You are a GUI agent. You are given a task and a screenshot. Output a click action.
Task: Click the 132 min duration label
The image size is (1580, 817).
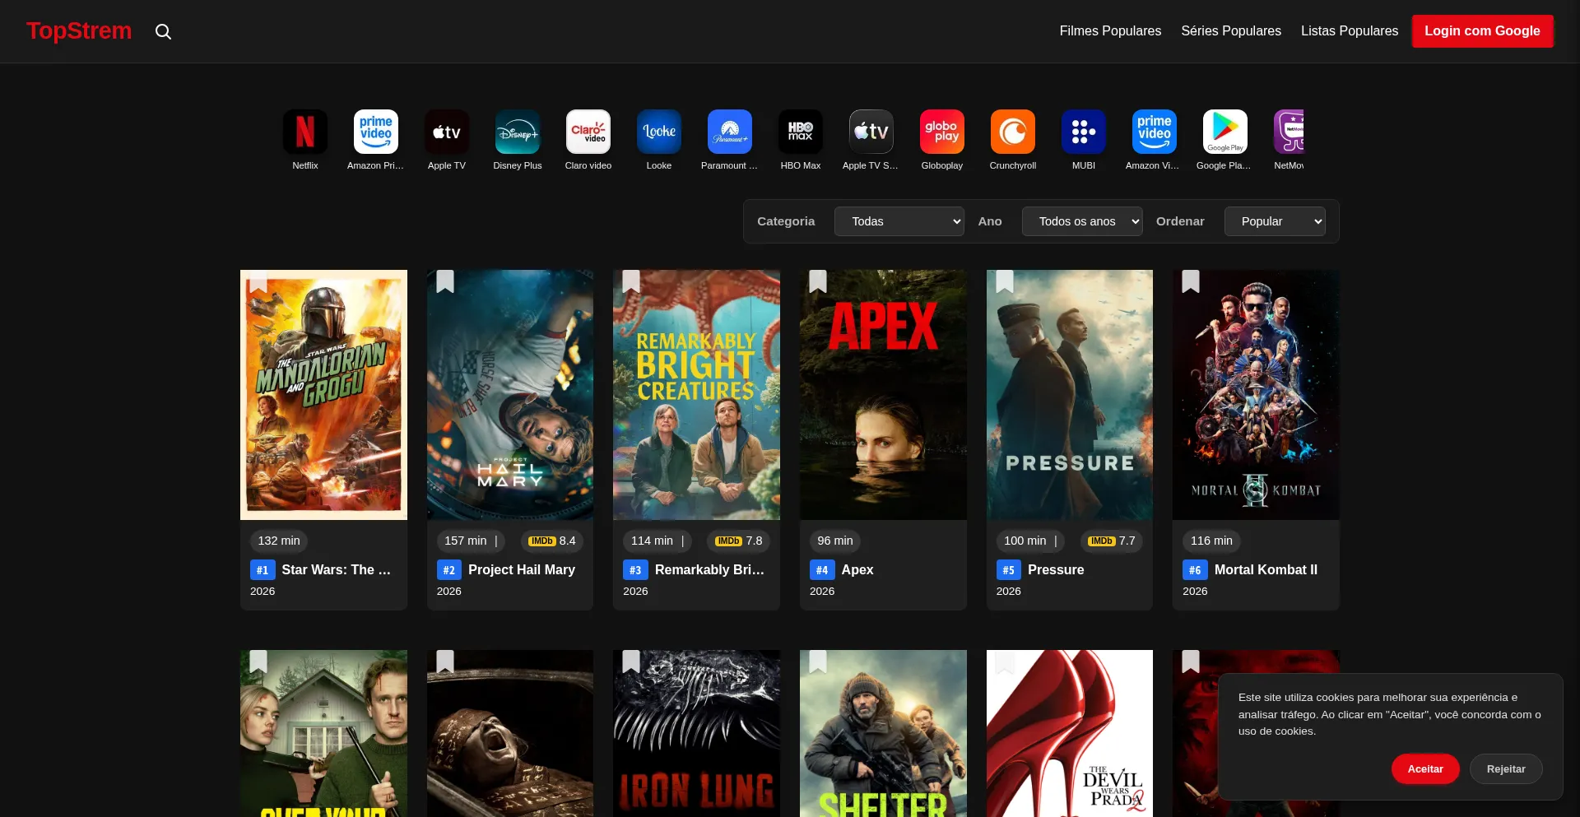coord(279,541)
